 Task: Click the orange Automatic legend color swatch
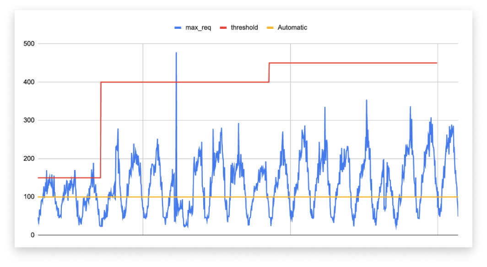pyautogui.click(x=270, y=27)
